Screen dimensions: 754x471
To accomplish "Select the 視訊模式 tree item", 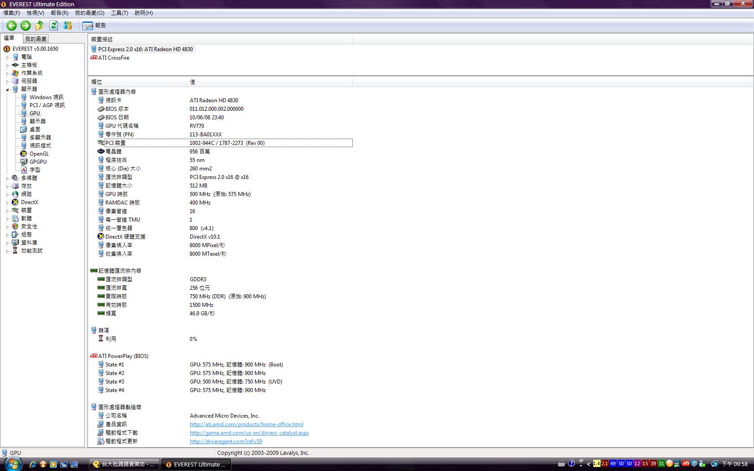I will coord(40,146).
